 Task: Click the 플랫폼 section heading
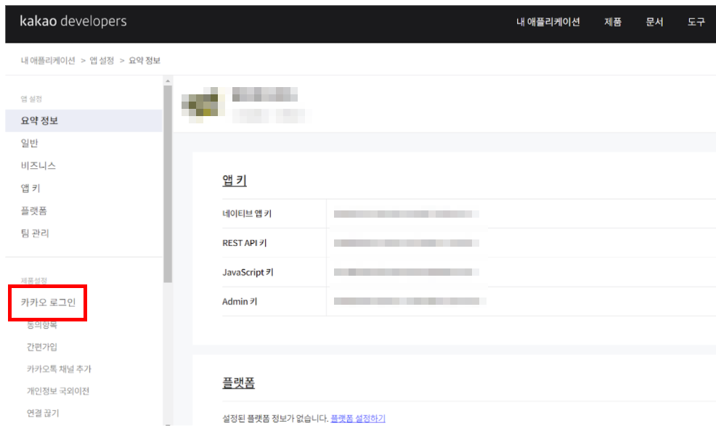pos(238,382)
